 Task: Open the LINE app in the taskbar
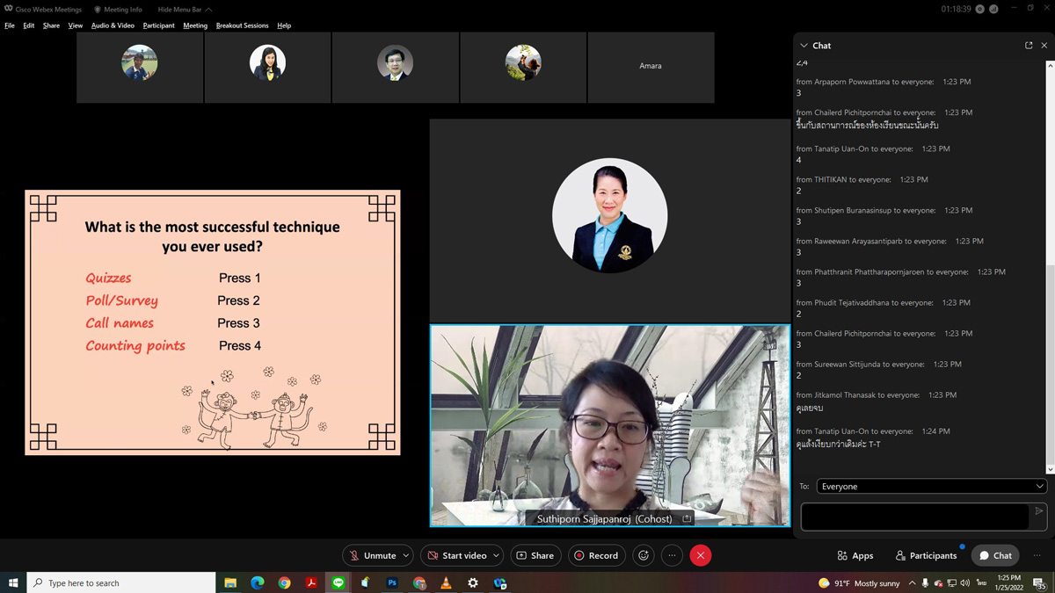(x=338, y=582)
